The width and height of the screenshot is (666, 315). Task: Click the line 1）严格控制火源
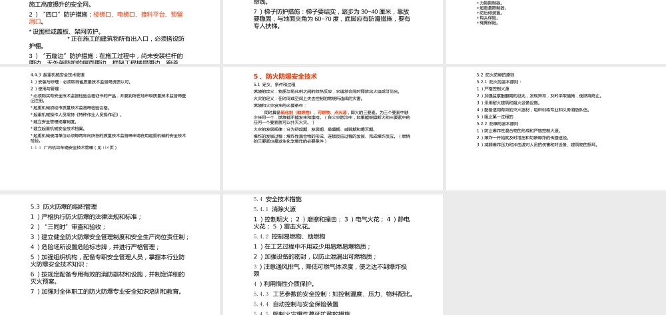pyautogui.click(x=492, y=89)
